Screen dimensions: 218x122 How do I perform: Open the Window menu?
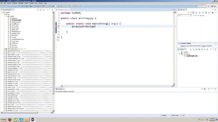pos(41,3)
